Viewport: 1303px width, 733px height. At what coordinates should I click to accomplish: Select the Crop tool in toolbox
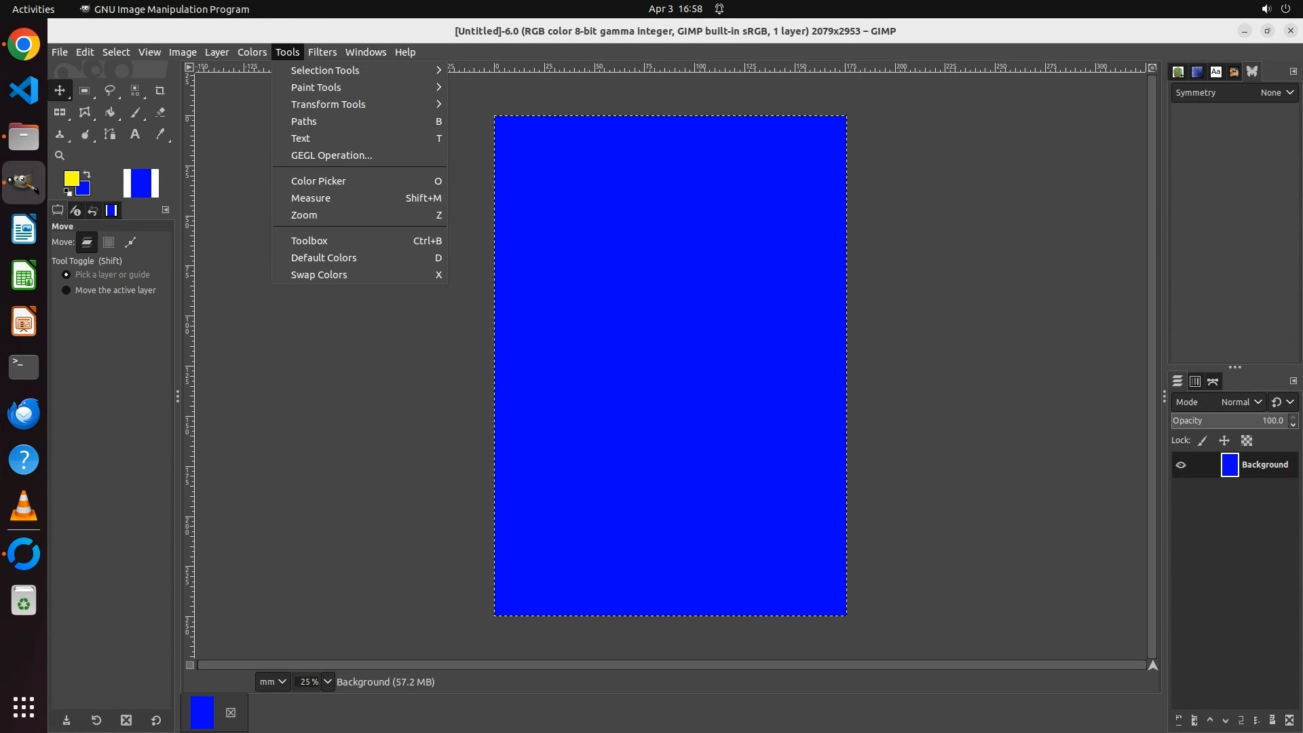[x=159, y=90]
